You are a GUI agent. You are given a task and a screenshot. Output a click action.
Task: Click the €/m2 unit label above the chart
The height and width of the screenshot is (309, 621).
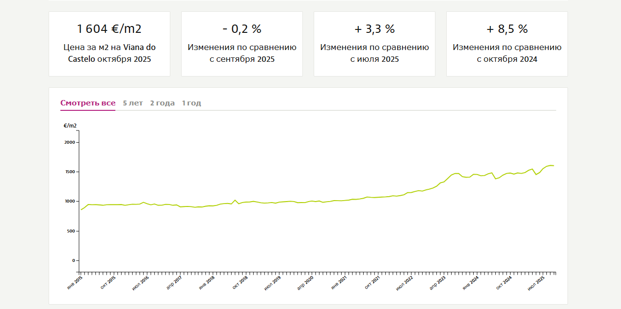click(x=70, y=126)
